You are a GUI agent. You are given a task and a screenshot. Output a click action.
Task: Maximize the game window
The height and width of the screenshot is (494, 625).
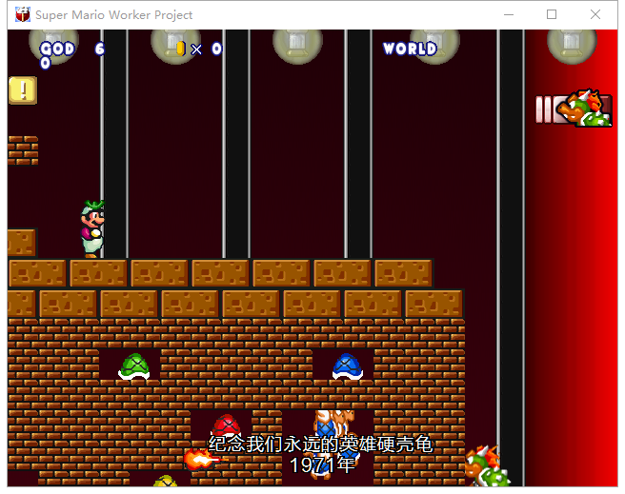point(552,14)
